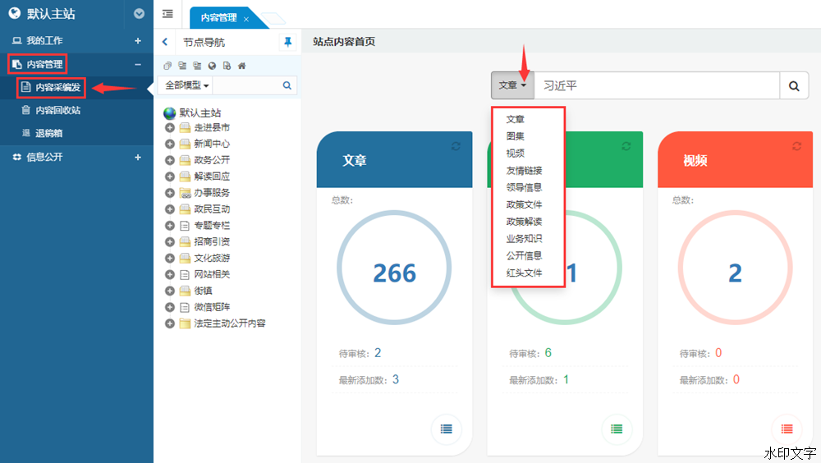
Task: Select the 招商引资 tree node
Action: pos(212,241)
